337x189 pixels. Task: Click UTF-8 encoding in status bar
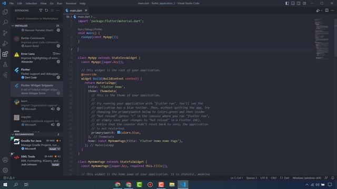point(264,178)
